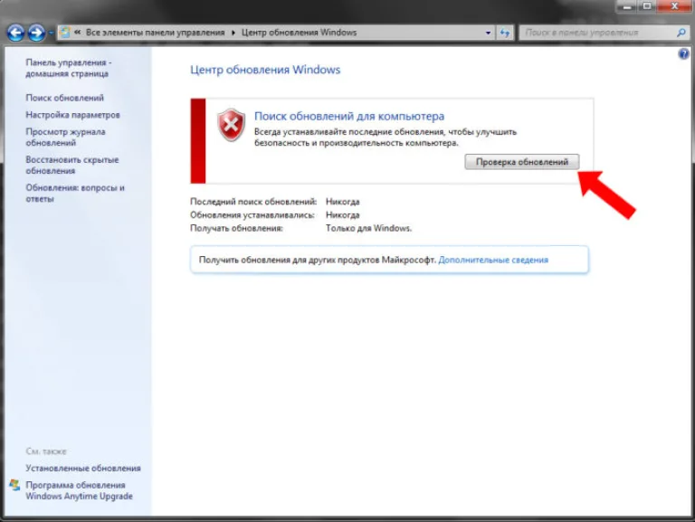Viewport: 695px width, 522px height.
Task: Open the Дополнительные сведения link
Action: [493, 261]
